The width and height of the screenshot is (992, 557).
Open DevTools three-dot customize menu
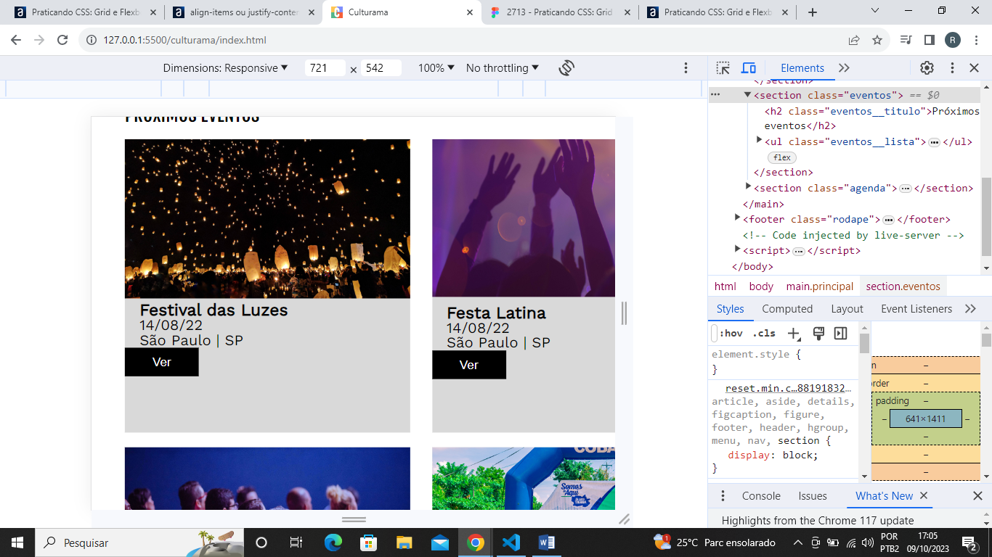click(952, 67)
